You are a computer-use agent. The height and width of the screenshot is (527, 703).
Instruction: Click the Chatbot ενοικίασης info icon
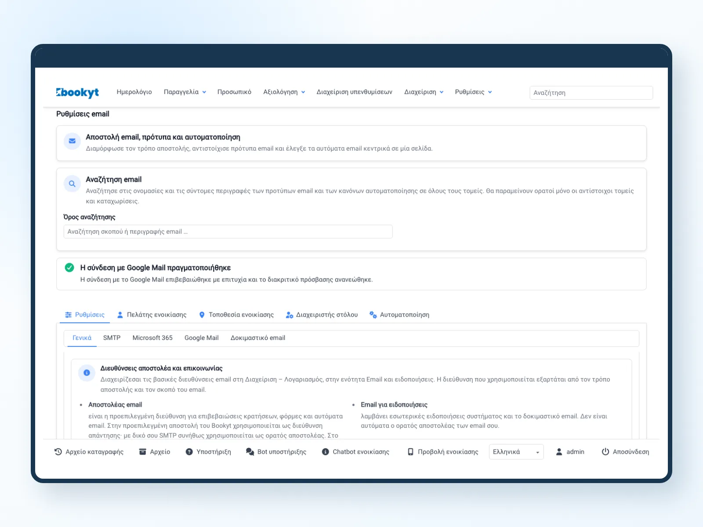coord(325,451)
